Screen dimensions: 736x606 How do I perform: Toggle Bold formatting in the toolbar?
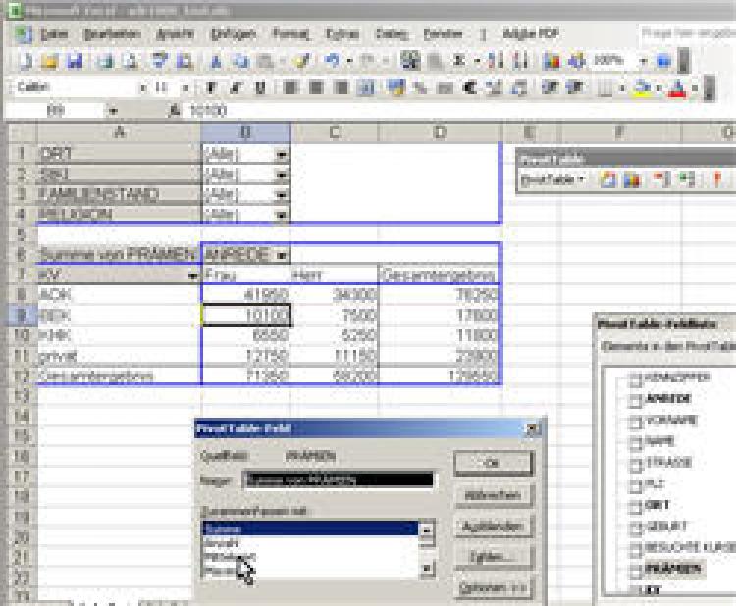coord(213,87)
